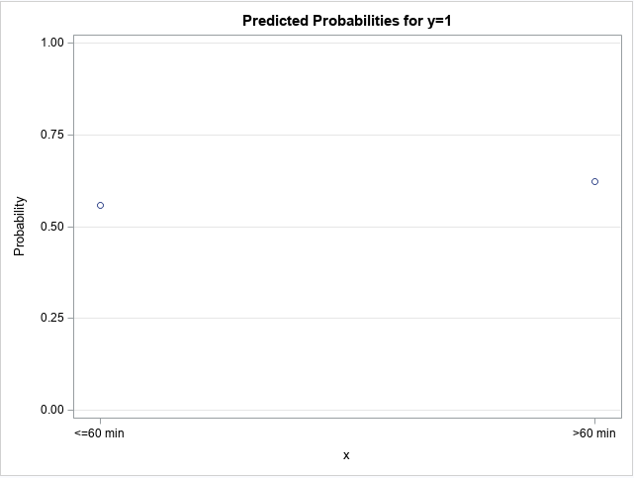Click the y-axis tick mark at 0.50

pos(71,227)
